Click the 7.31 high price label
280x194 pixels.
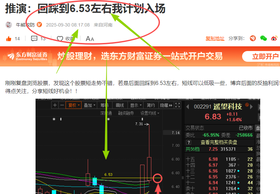tap(139, 124)
